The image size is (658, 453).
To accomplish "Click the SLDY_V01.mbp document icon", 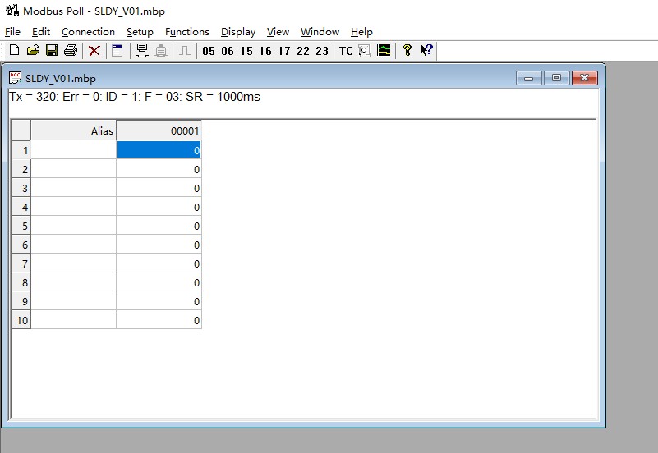I will coord(15,77).
